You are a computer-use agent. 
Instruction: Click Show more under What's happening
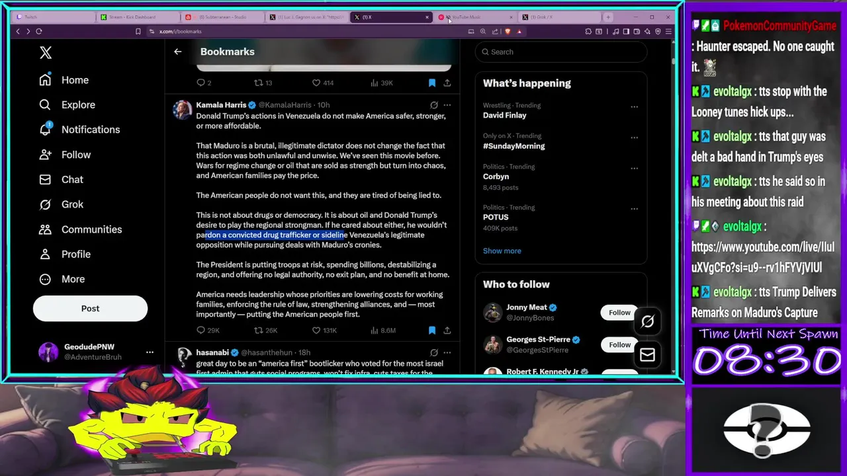pos(502,251)
